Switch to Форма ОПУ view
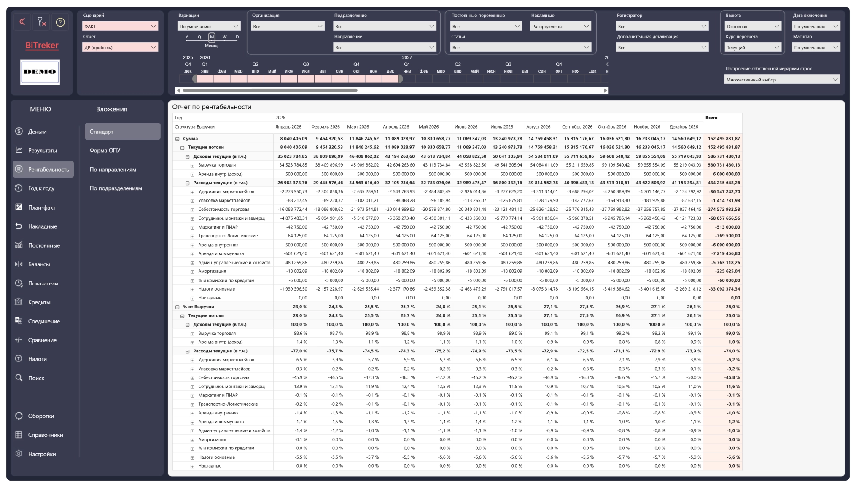The image size is (856, 487). 105,150
